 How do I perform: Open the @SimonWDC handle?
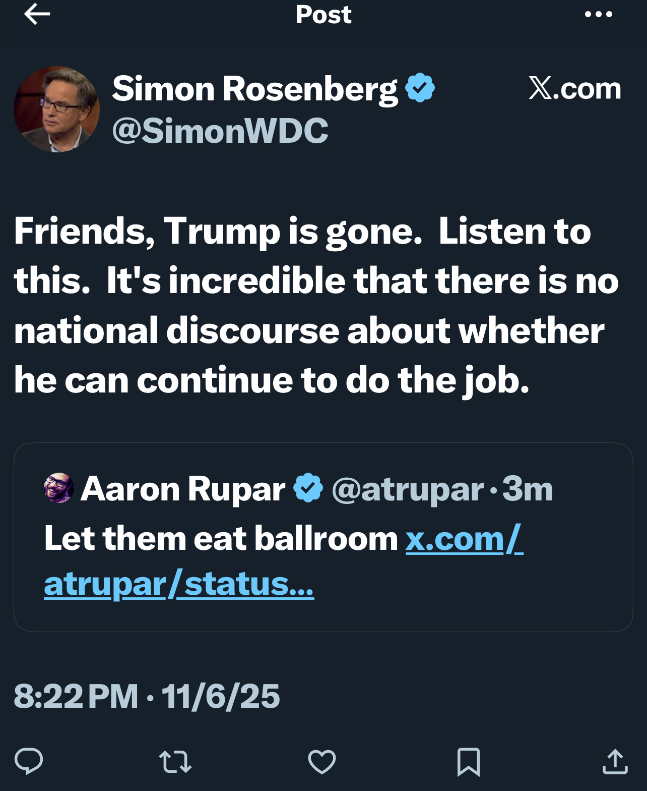point(220,131)
